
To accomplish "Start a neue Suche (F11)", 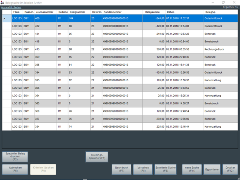I will (192, 169).
